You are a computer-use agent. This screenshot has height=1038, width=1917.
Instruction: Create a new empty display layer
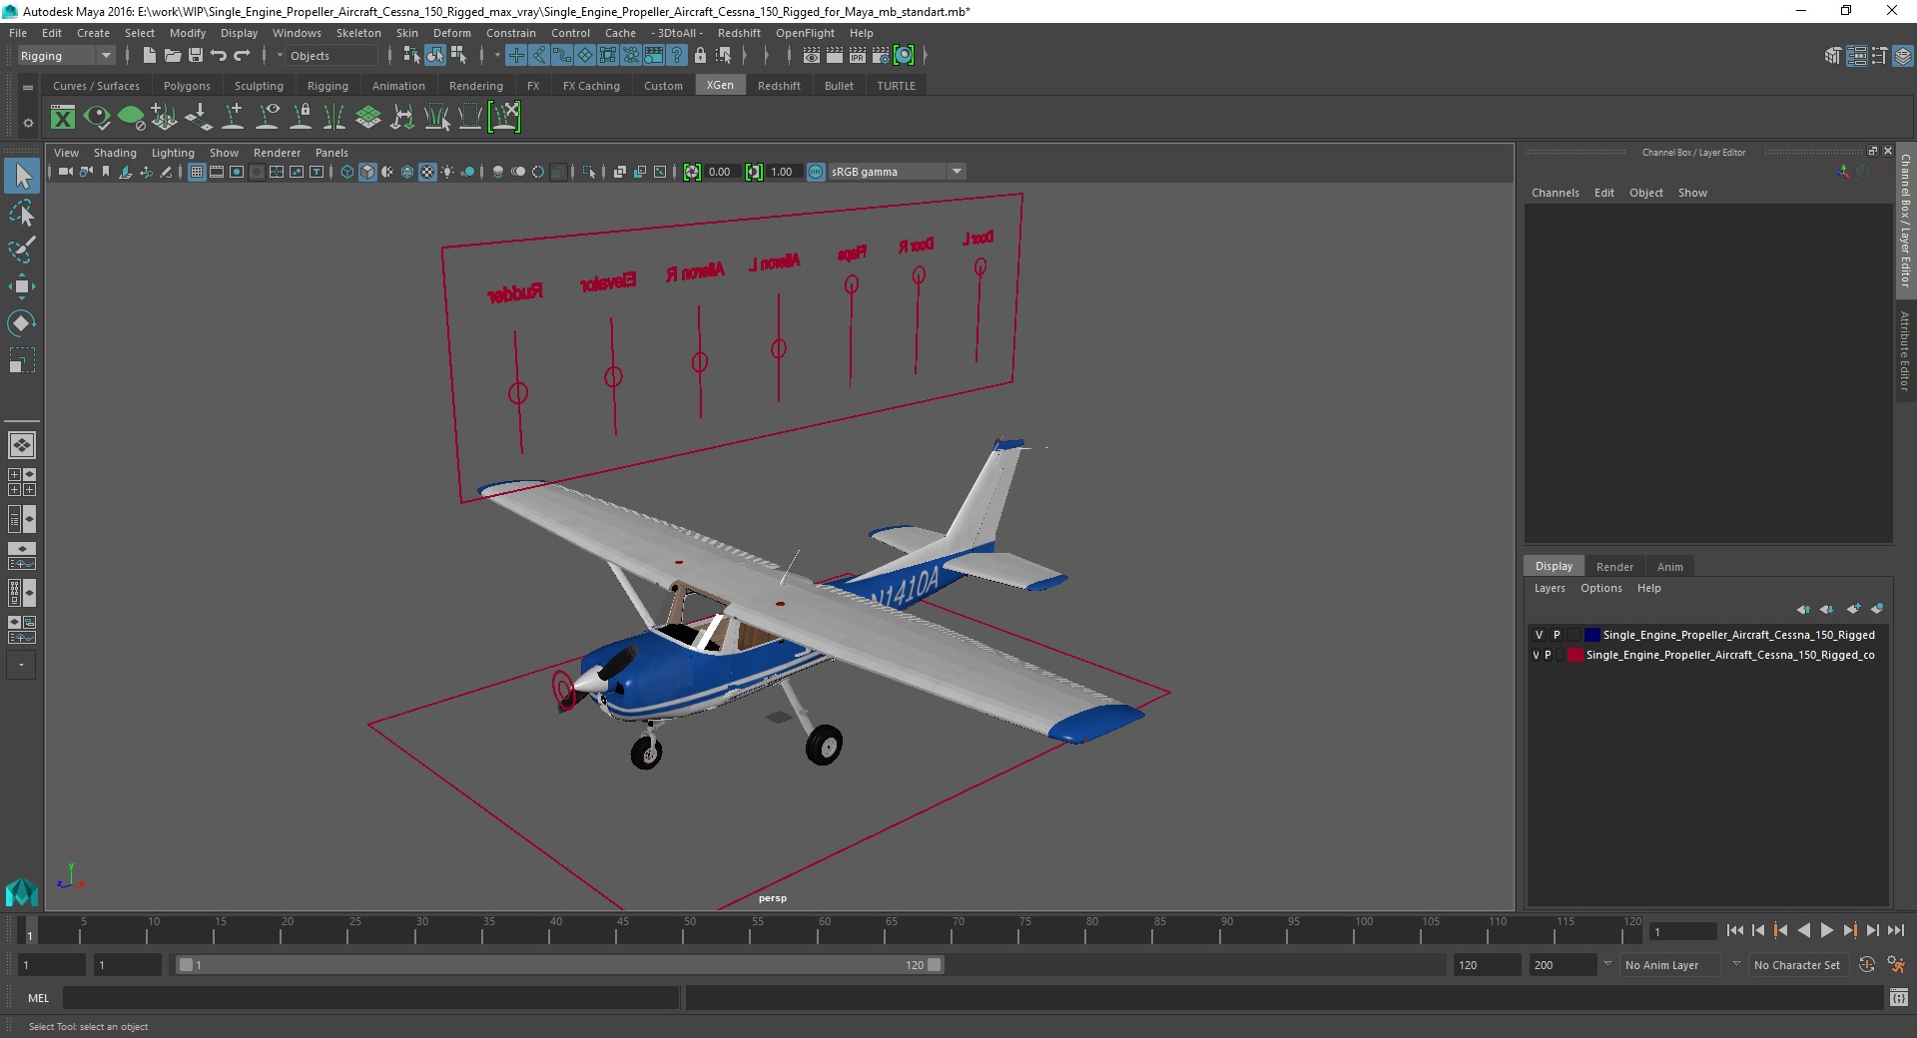[1853, 609]
